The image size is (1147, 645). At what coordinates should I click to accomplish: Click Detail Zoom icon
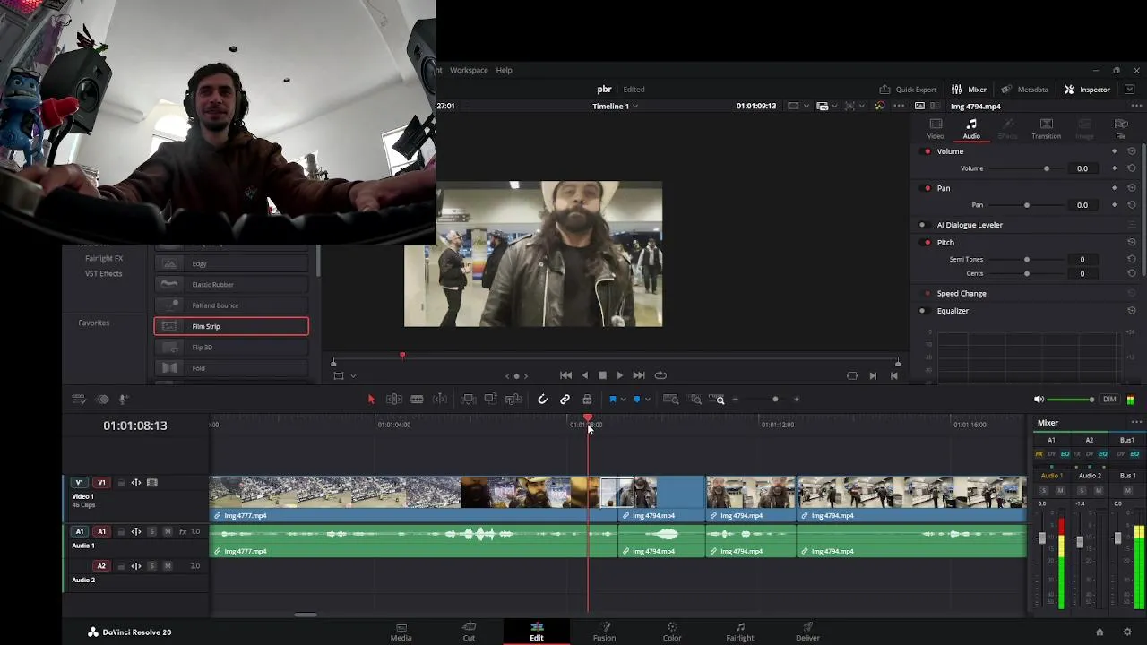(695, 400)
